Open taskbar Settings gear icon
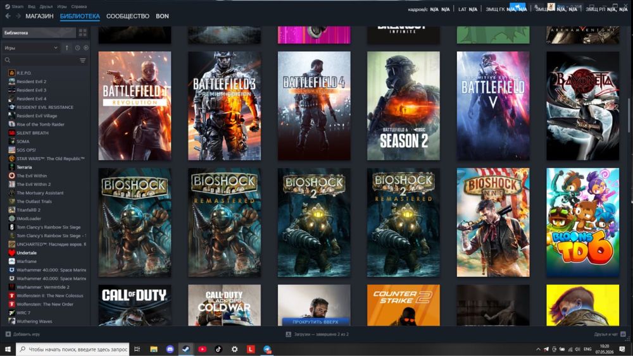Screen dimensions: 633x356 pos(235,349)
